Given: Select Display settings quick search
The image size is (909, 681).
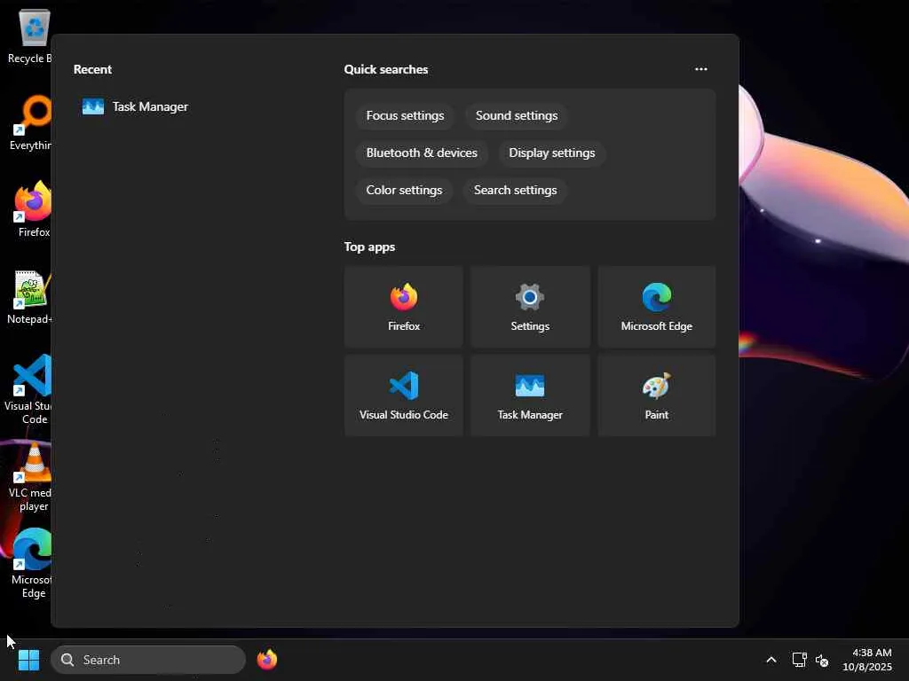Looking at the screenshot, I should [x=552, y=153].
